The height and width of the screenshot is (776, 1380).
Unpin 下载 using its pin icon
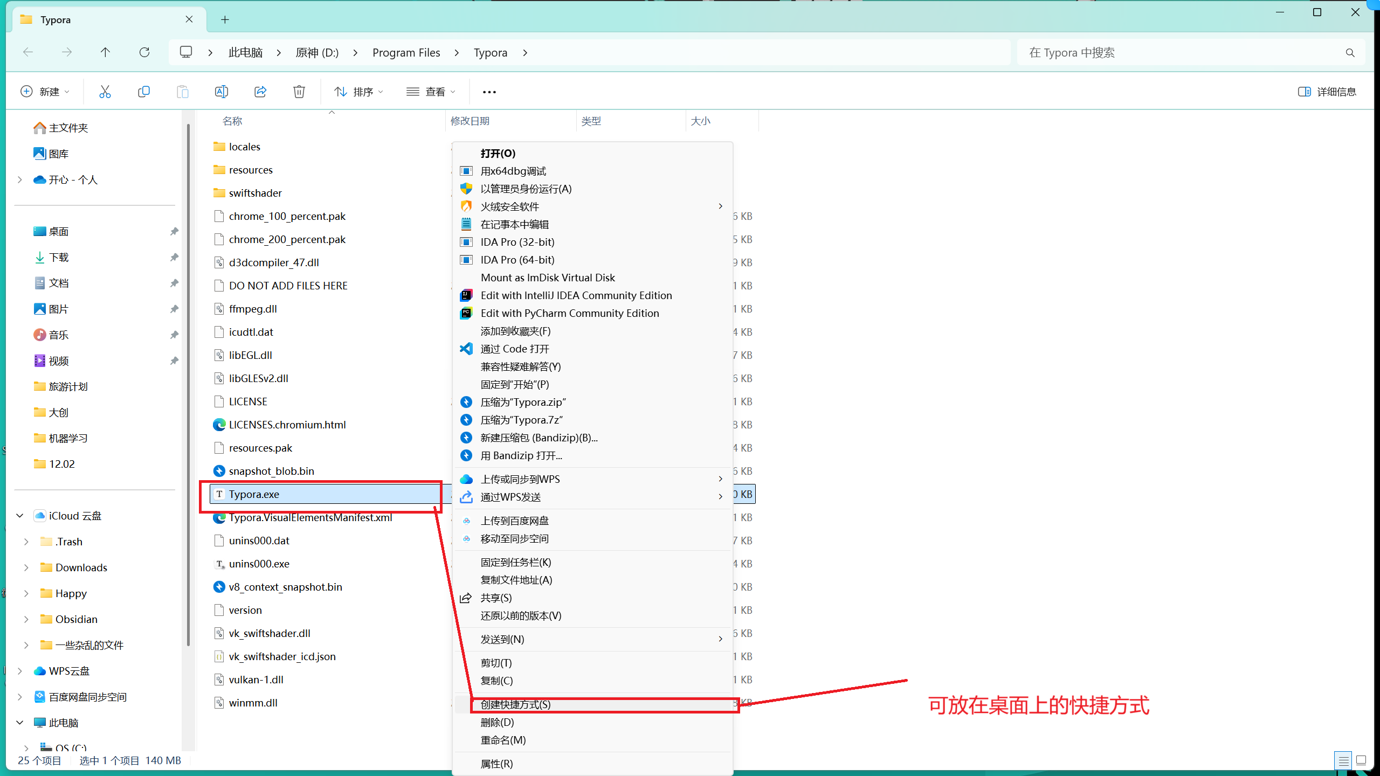(x=174, y=257)
